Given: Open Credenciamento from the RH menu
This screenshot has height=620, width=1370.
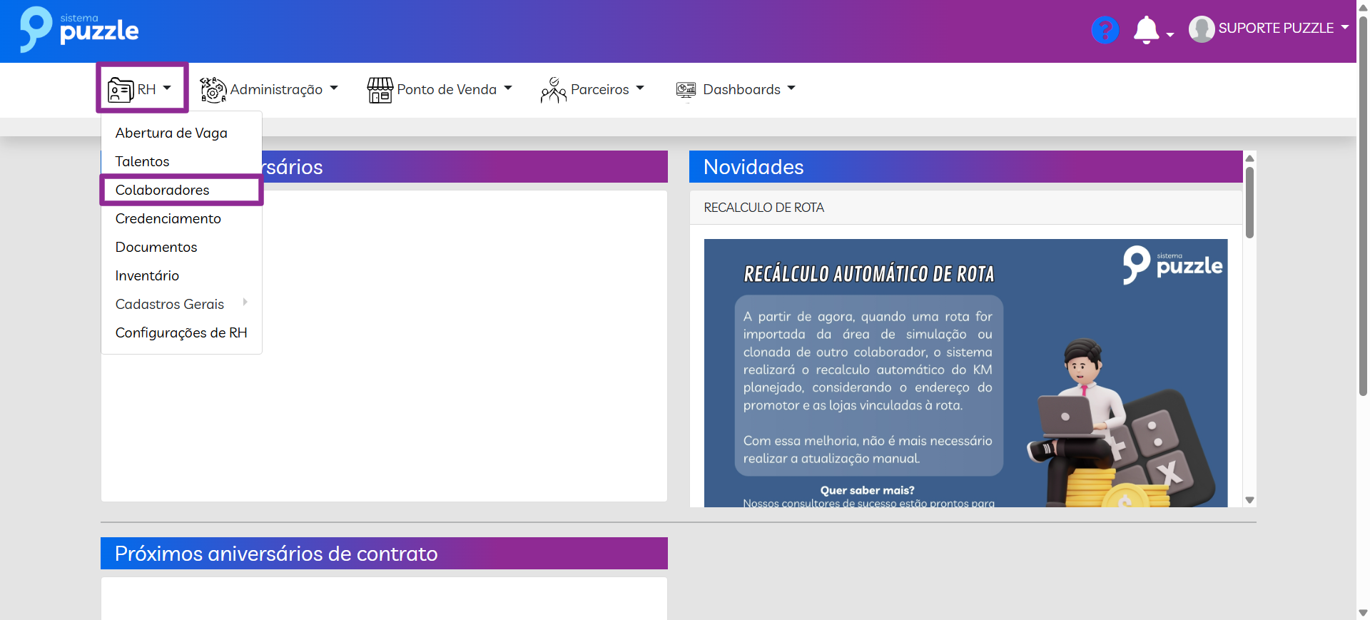Looking at the screenshot, I should pyautogui.click(x=168, y=218).
